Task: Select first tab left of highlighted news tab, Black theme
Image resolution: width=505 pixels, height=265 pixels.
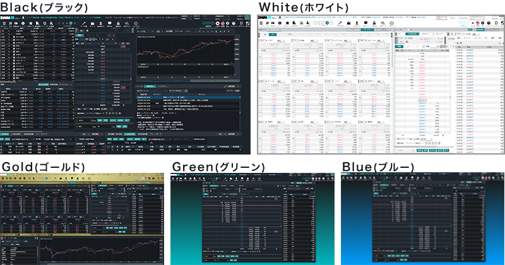Action: pyautogui.click(x=140, y=86)
